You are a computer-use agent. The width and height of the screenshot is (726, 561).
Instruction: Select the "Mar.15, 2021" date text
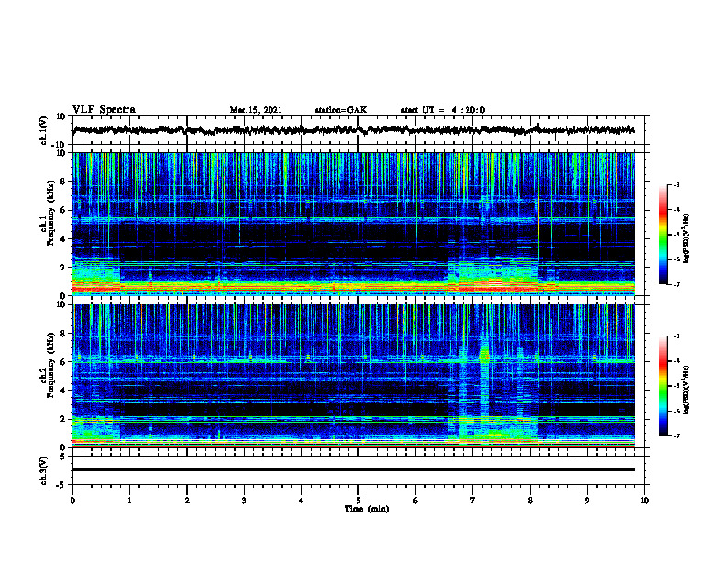256,110
